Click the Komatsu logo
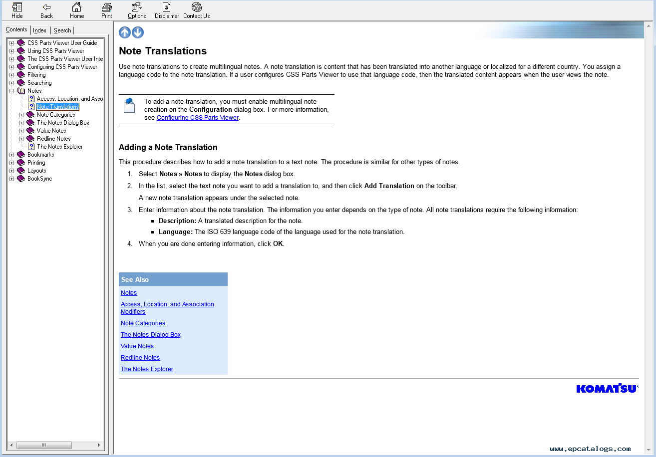The height and width of the screenshot is (457, 656). 607,388
